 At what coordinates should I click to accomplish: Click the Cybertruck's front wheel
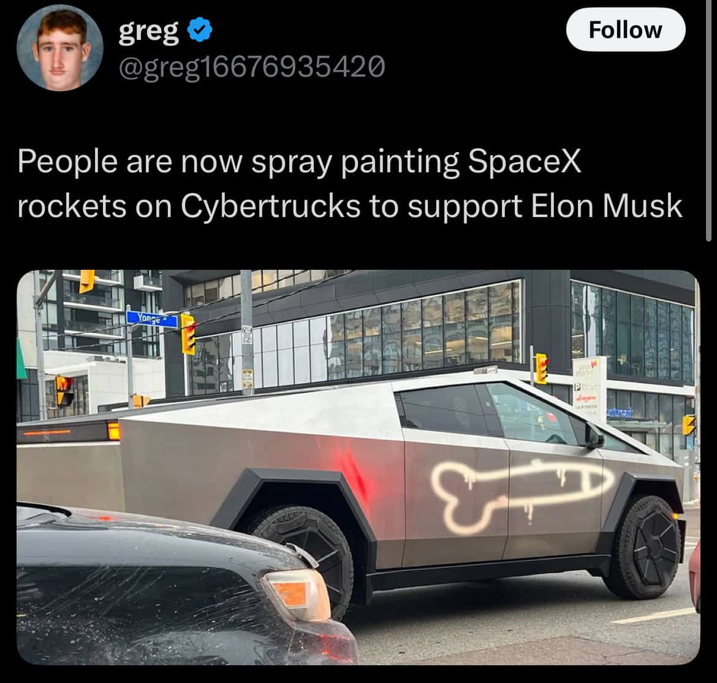(647, 548)
